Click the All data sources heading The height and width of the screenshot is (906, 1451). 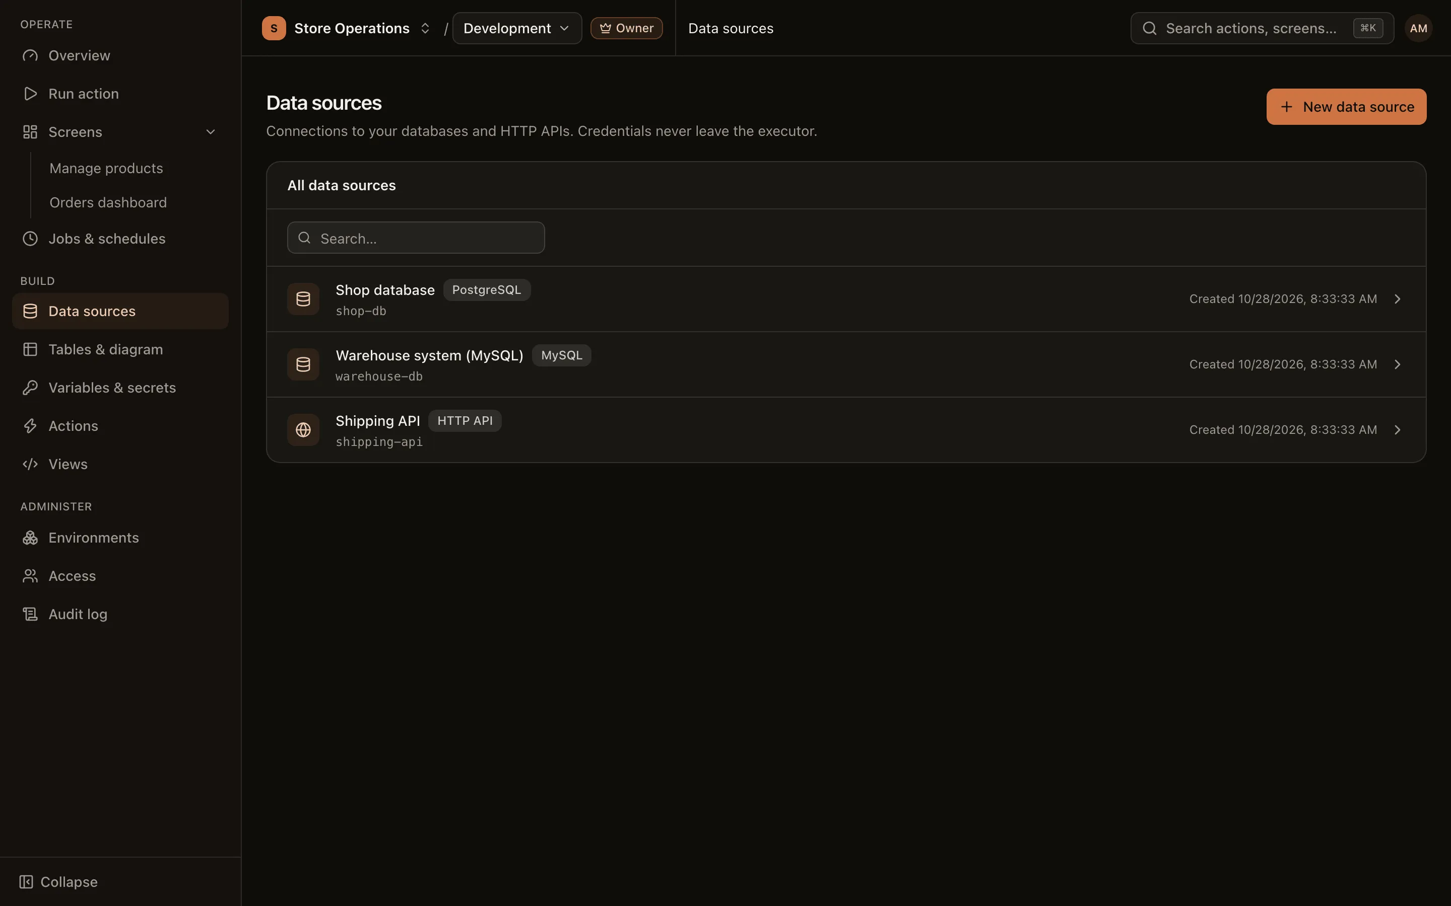point(341,185)
